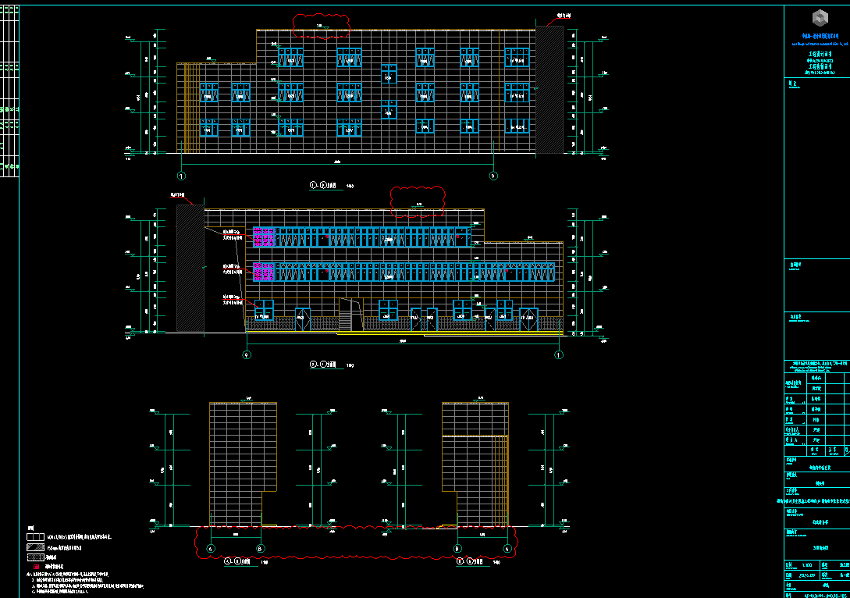Select the hatched block left of the middle elevation
Viewport: 850px width, 598px height.
point(190,269)
